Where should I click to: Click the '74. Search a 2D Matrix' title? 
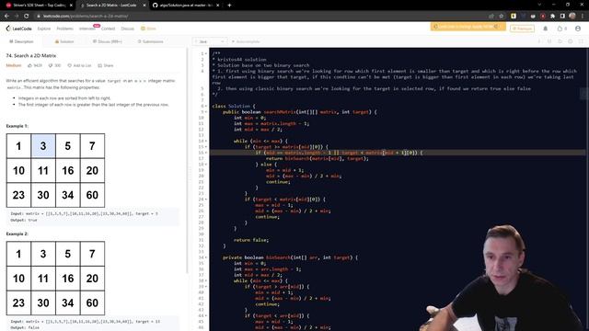(x=31, y=55)
